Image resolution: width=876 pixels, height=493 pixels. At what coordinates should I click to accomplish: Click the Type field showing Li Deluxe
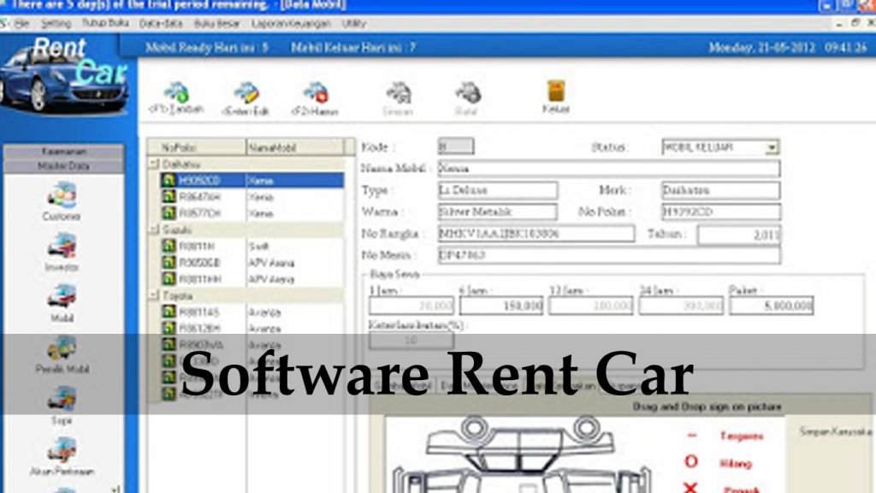(498, 190)
